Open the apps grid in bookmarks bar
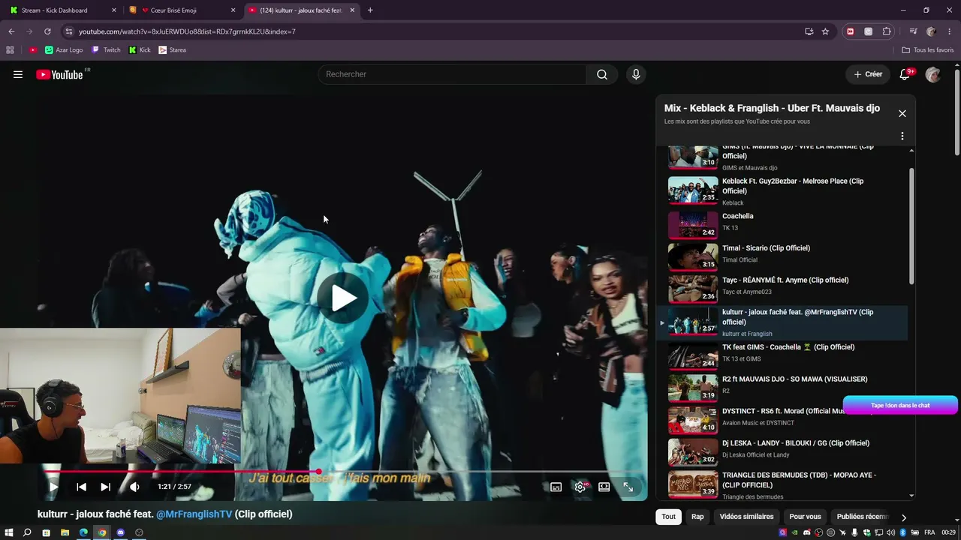Viewport: 961px width, 540px height. [x=10, y=50]
